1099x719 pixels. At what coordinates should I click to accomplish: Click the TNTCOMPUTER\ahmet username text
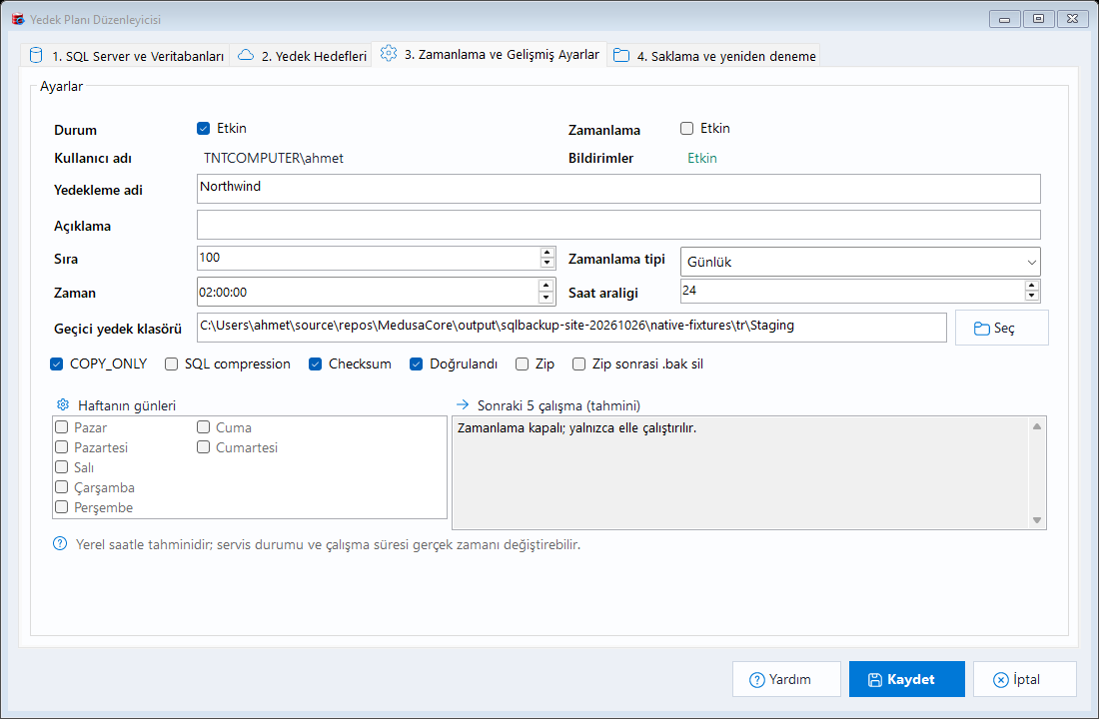click(x=274, y=158)
